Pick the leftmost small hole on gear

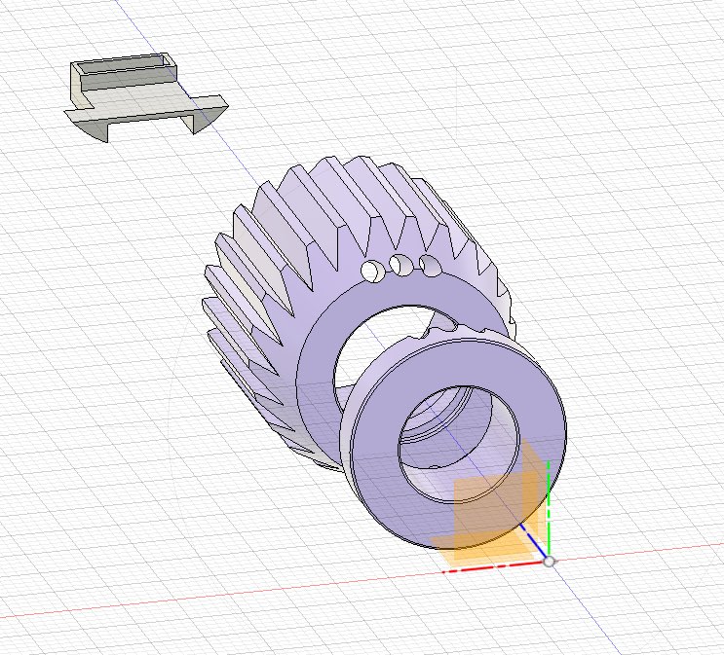[x=371, y=271]
